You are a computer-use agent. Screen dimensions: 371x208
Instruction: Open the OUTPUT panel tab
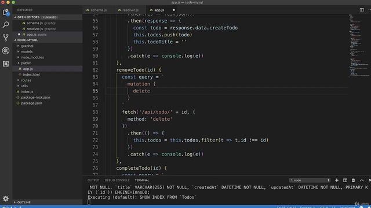[93, 180]
